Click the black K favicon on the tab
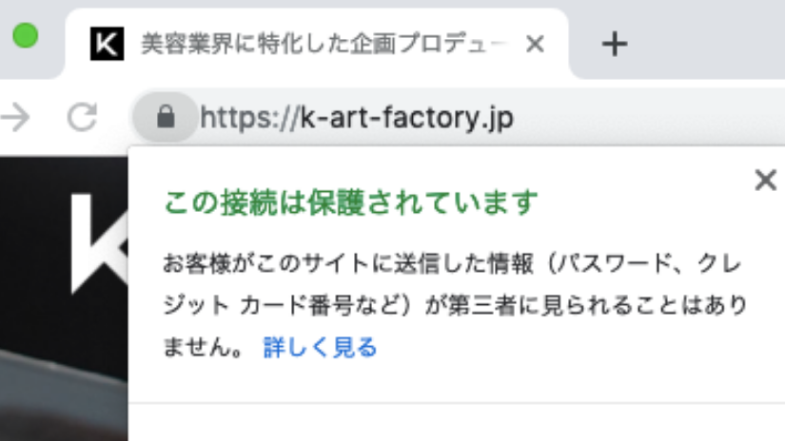The height and width of the screenshot is (441, 785). (x=107, y=44)
